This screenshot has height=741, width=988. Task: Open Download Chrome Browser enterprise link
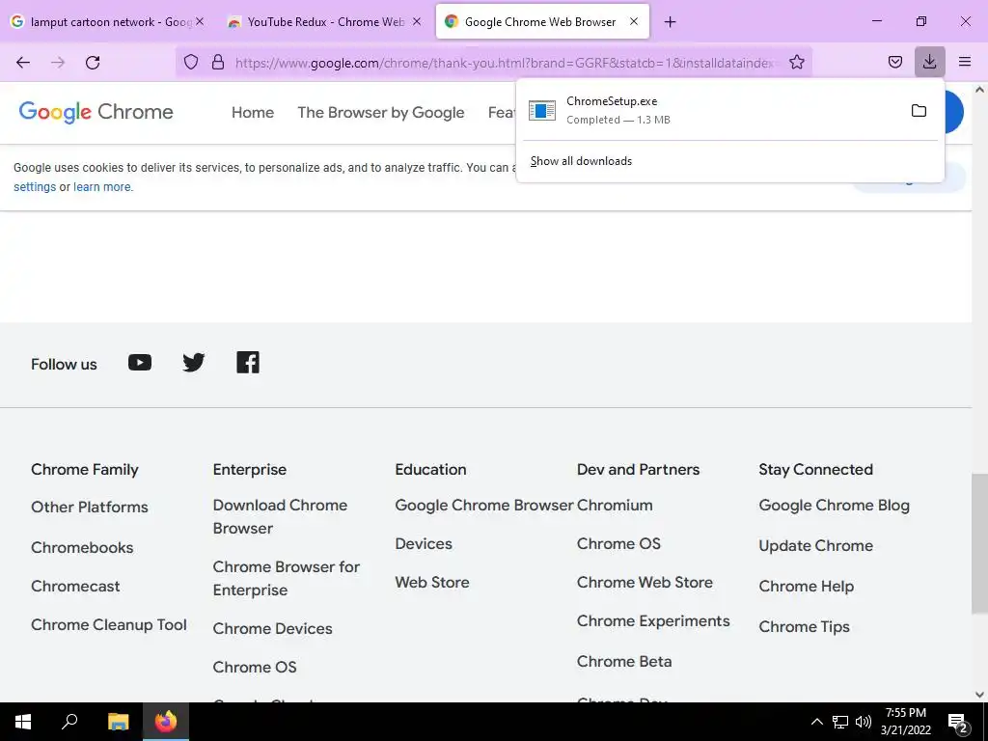point(280,517)
